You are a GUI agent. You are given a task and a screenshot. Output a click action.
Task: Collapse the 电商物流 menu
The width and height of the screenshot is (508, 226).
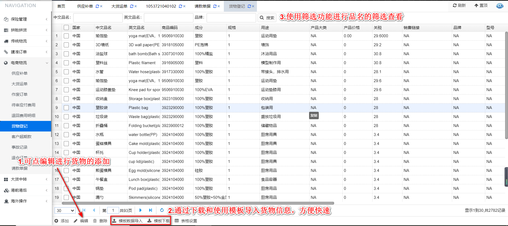(x=26, y=63)
